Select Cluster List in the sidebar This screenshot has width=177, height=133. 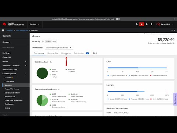click(x=7, y=57)
